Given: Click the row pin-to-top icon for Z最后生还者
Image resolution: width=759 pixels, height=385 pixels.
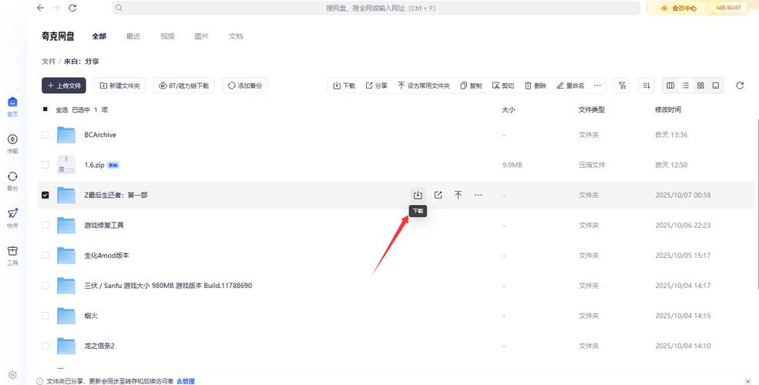Looking at the screenshot, I should coord(458,195).
